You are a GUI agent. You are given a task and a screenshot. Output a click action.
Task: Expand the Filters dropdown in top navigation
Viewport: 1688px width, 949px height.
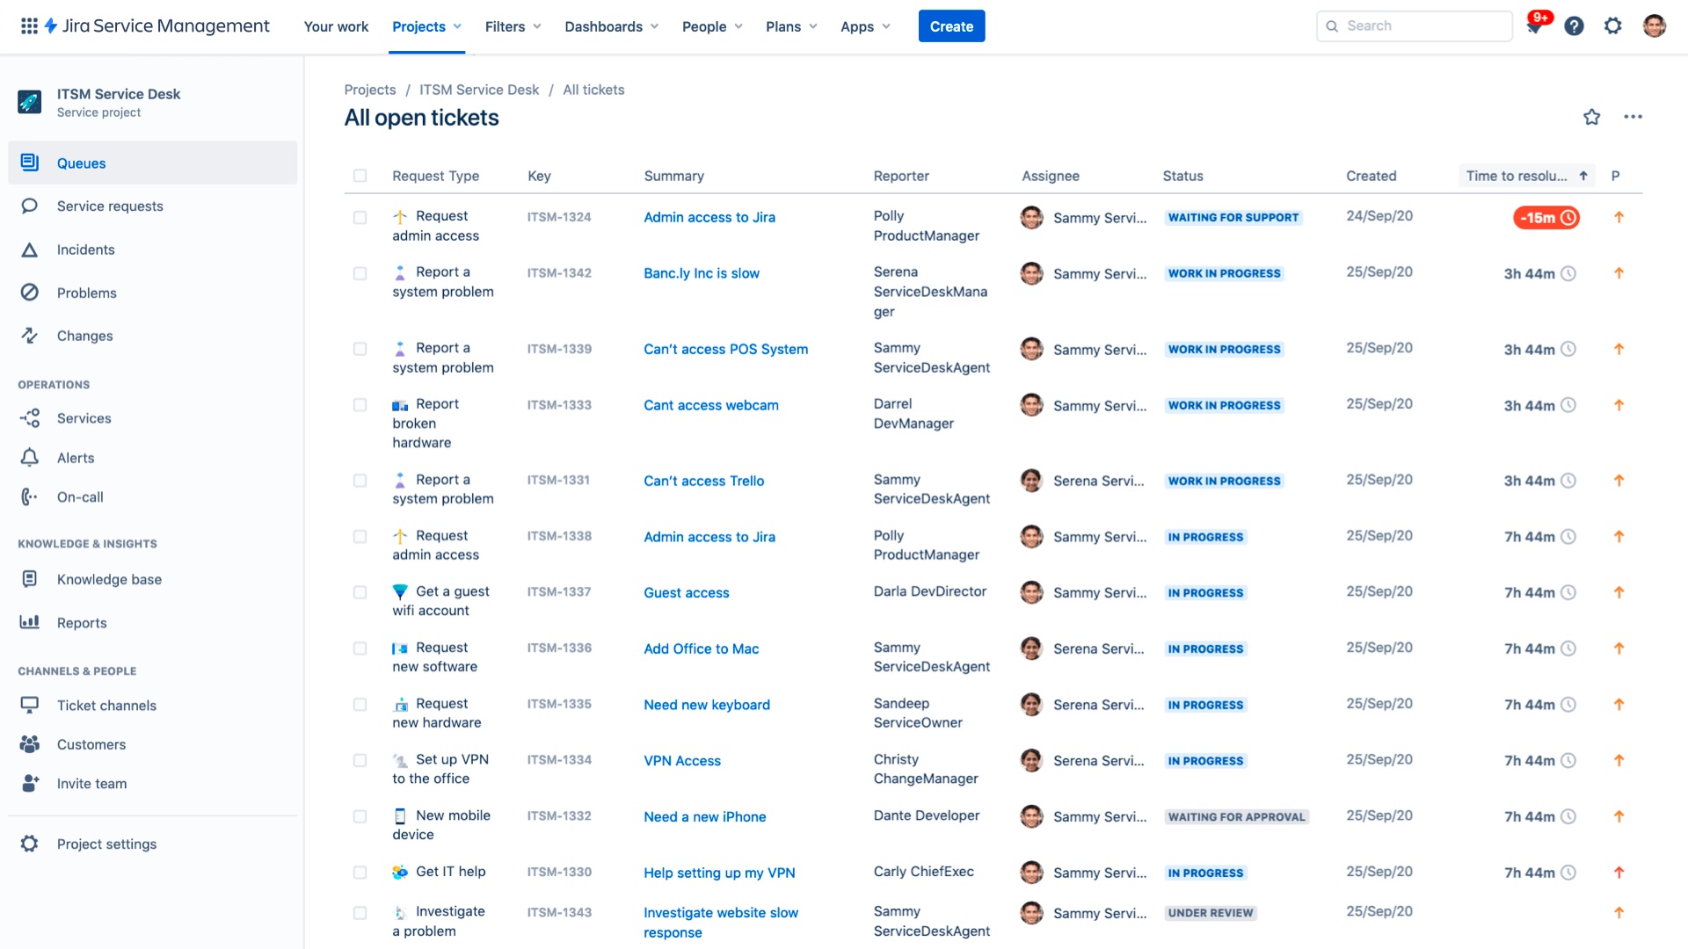(x=510, y=25)
